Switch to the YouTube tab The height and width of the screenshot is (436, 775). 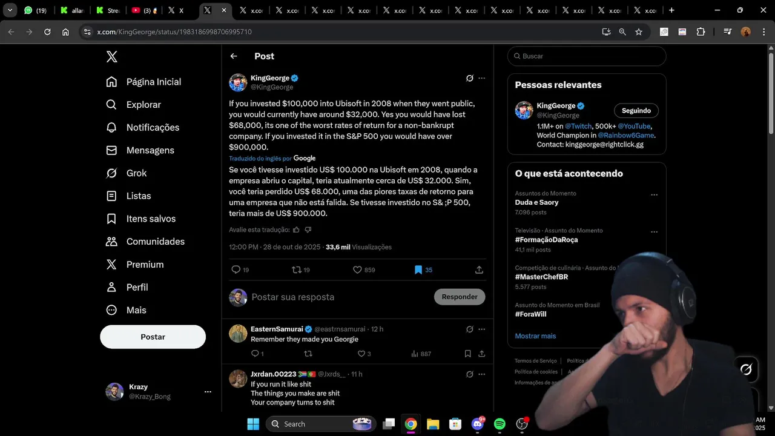143,10
